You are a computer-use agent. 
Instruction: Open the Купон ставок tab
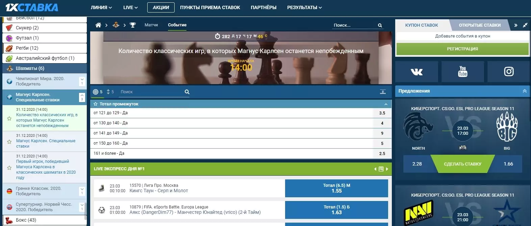(x=422, y=25)
